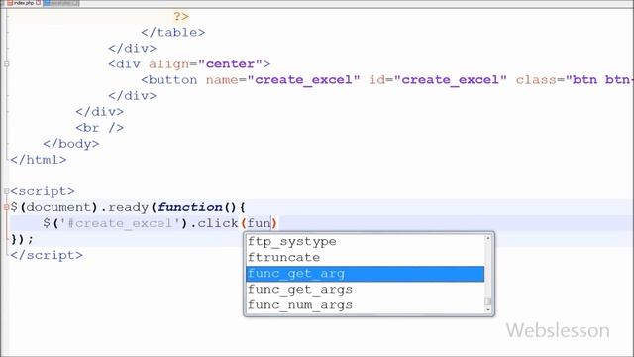Collapse the document ready function fold marker
The height and width of the screenshot is (357, 634).
6,207
